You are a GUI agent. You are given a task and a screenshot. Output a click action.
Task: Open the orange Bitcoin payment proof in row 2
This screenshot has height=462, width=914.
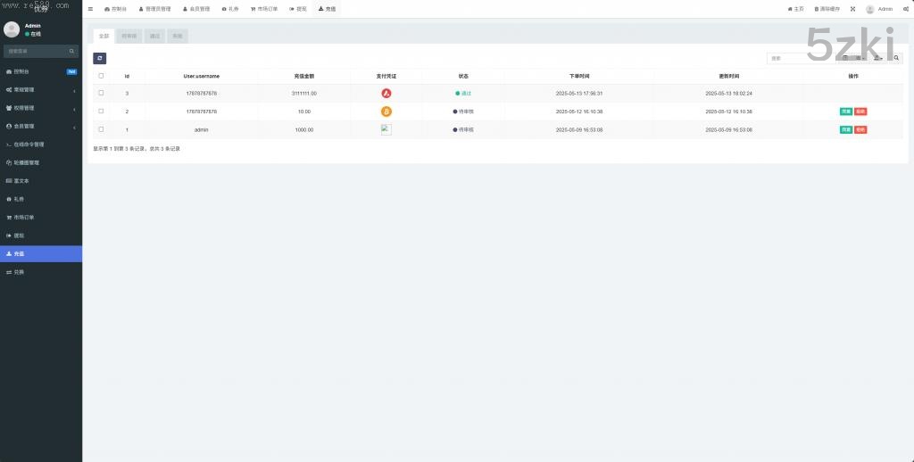tap(386, 111)
